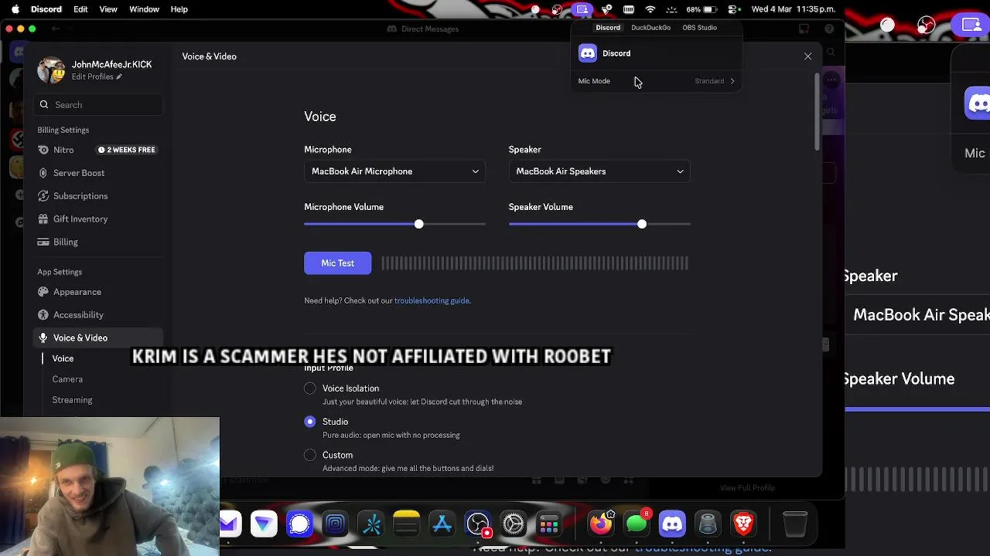Open the Help menu in menu bar
The height and width of the screenshot is (556, 990).
[179, 9]
